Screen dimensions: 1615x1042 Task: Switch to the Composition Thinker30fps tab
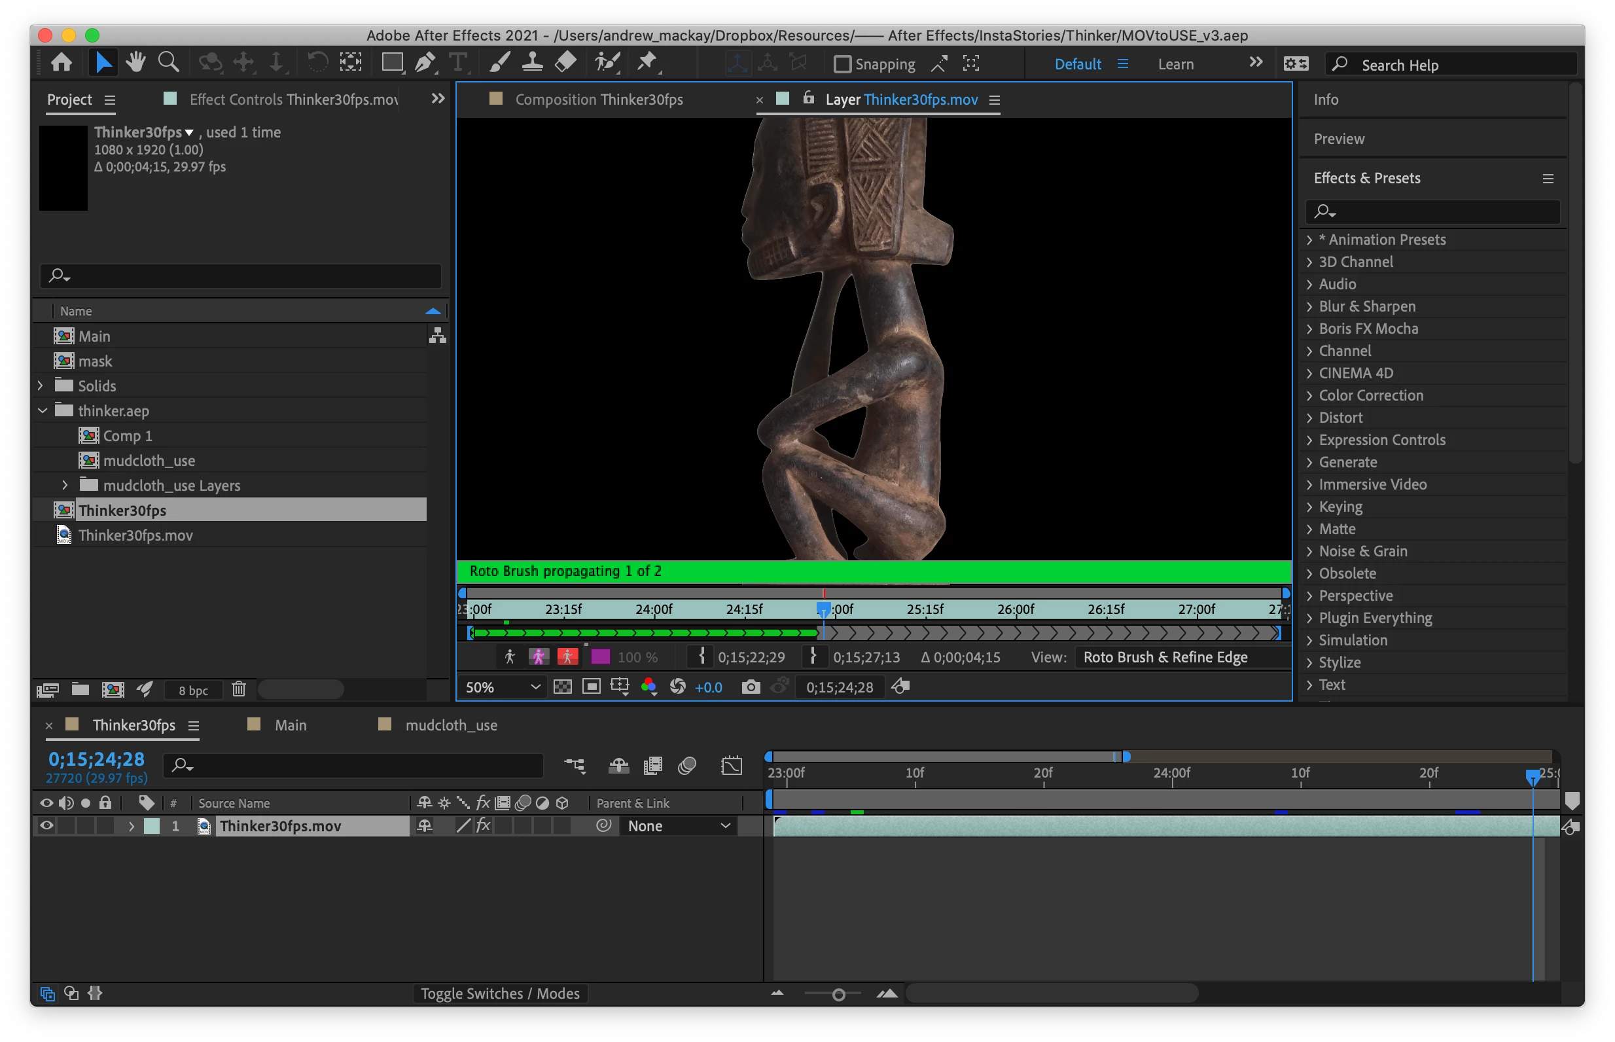599,99
